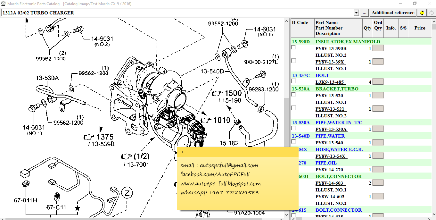Open part number link PY8W-14-603
The width and height of the screenshot is (436, 220).
(x=330, y=197)
